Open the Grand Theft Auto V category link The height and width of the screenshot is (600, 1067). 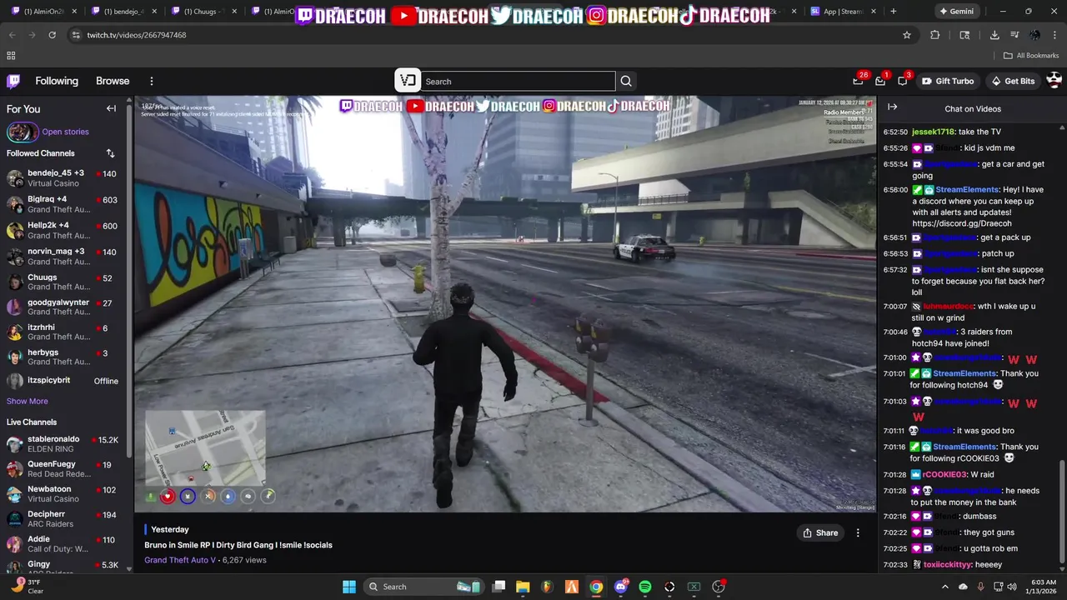click(180, 560)
